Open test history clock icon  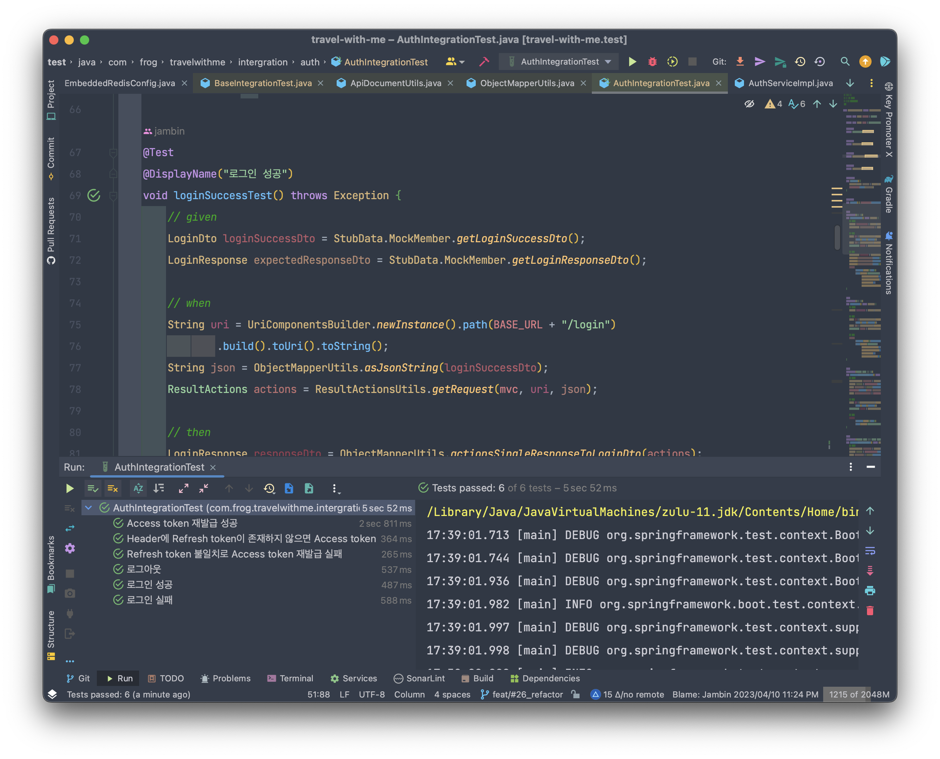(x=269, y=488)
